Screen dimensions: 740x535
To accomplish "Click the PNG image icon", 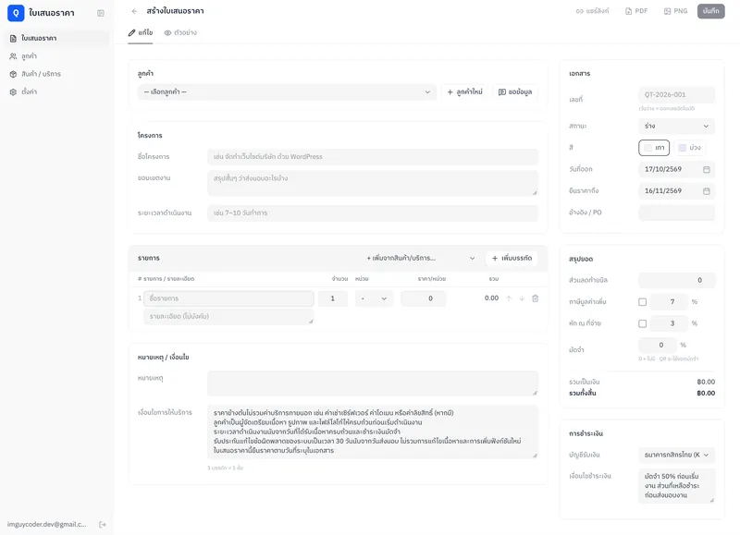I will pos(667,11).
